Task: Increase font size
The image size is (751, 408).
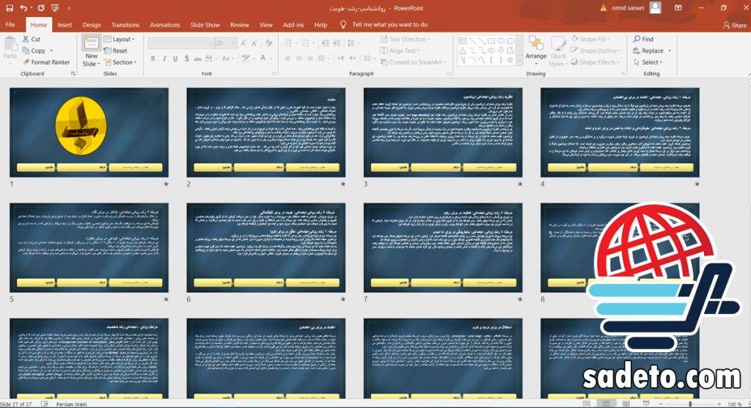Action: pos(243,43)
